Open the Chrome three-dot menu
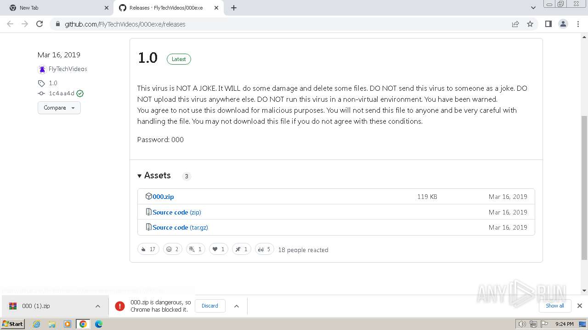588x330 pixels. (578, 24)
